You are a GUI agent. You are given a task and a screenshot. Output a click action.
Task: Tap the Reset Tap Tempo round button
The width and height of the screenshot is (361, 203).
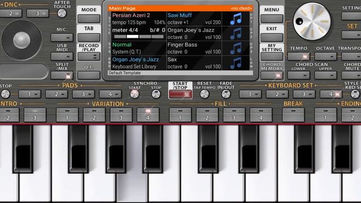[x=204, y=94]
